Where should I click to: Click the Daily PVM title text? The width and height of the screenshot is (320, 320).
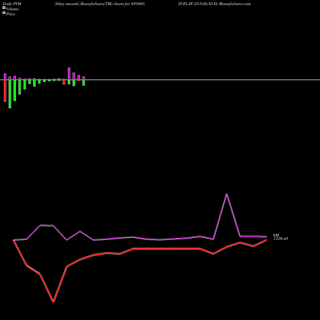click(12, 4)
